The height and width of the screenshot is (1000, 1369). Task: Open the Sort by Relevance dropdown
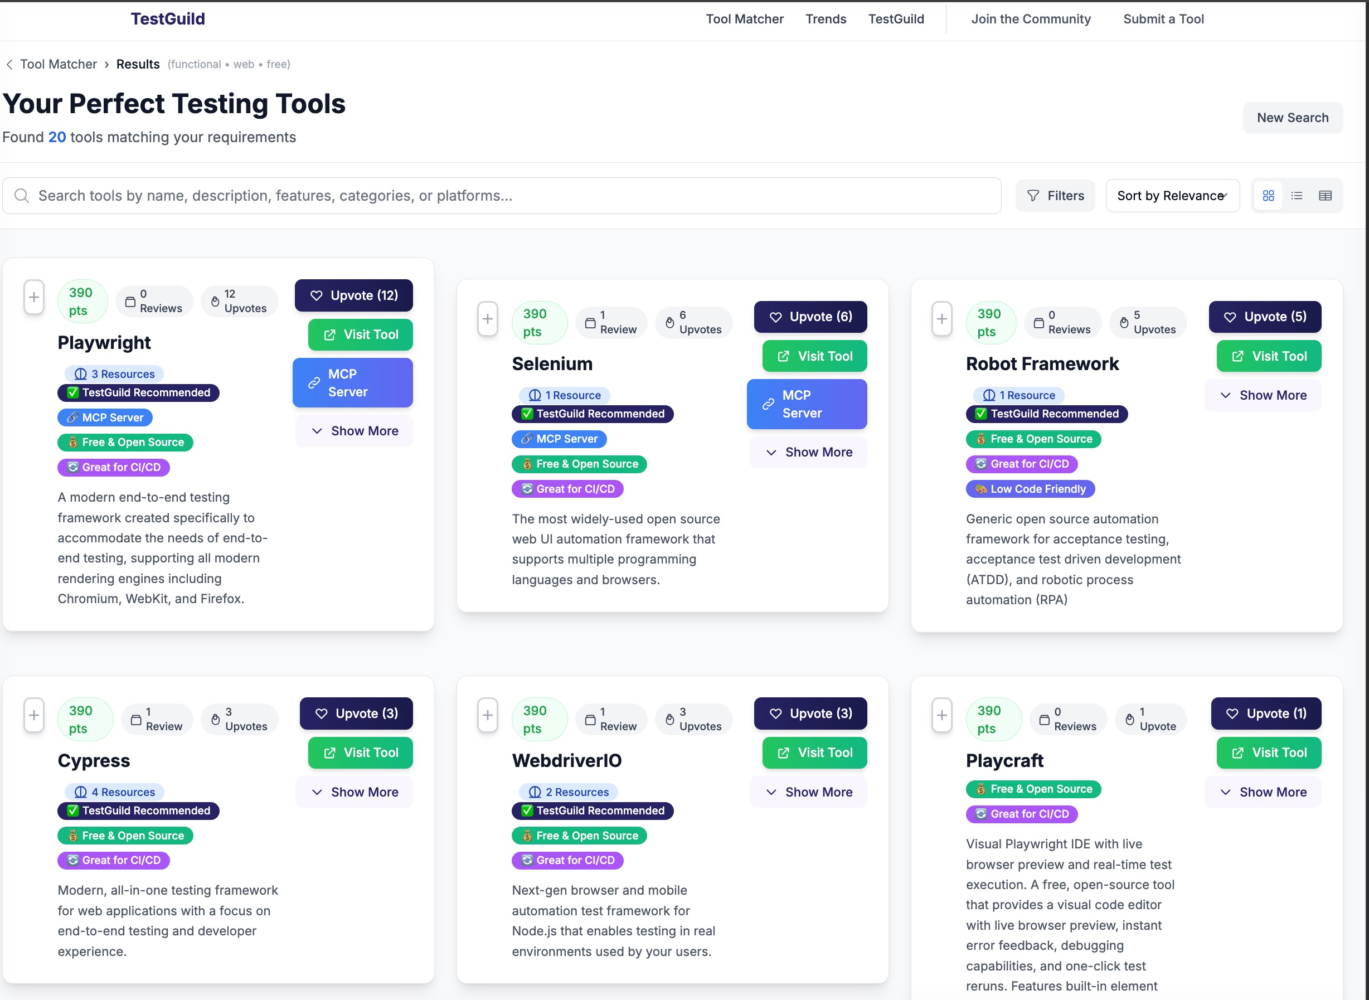point(1172,196)
